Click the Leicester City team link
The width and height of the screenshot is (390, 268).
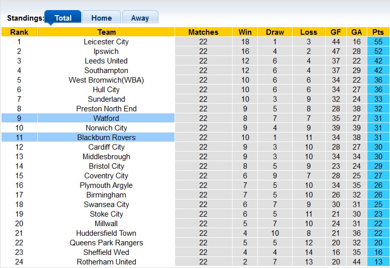(106, 42)
